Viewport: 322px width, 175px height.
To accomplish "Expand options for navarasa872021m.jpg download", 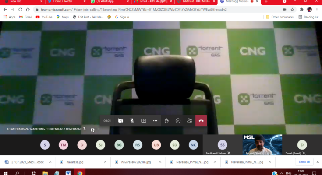I will (x=160, y=162).
